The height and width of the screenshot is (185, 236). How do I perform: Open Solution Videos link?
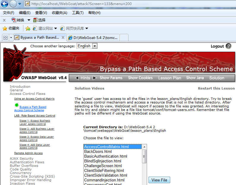coord(90,88)
